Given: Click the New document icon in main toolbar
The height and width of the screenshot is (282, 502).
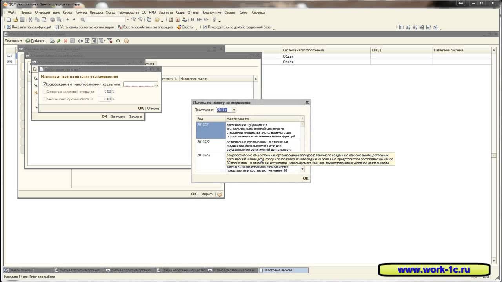Looking at the screenshot, I should [9, 20].
